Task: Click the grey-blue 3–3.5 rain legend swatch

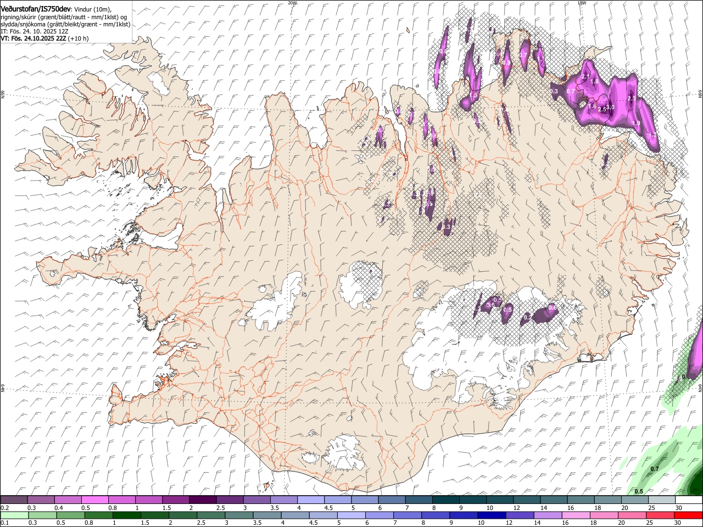Action: pos(239,515)
